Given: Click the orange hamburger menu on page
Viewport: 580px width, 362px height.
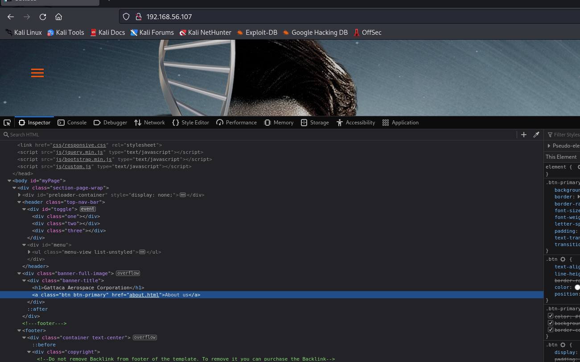Looking at the screenshot, I should point(37,73).
